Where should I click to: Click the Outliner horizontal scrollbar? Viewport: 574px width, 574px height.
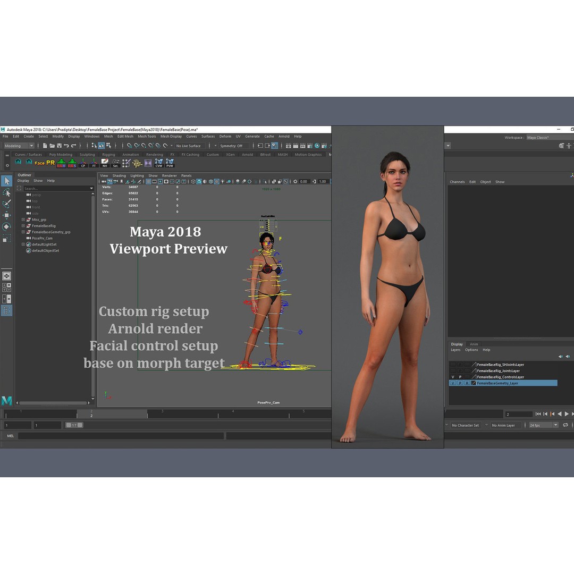(53, 403)
